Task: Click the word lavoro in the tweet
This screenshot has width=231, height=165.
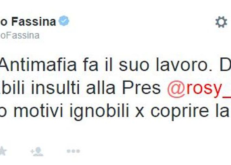Action: click(x=183, y=65)
